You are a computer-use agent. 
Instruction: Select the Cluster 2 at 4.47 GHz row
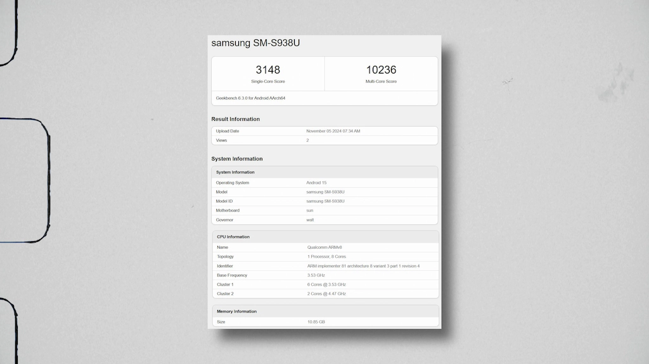(325, 294)
